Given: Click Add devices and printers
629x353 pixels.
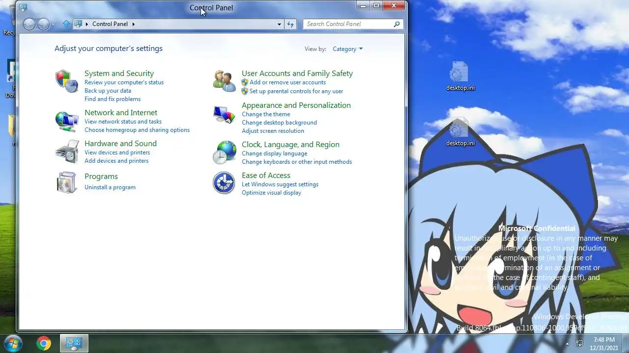Looking at the screenshot, I should pos(116,161).
